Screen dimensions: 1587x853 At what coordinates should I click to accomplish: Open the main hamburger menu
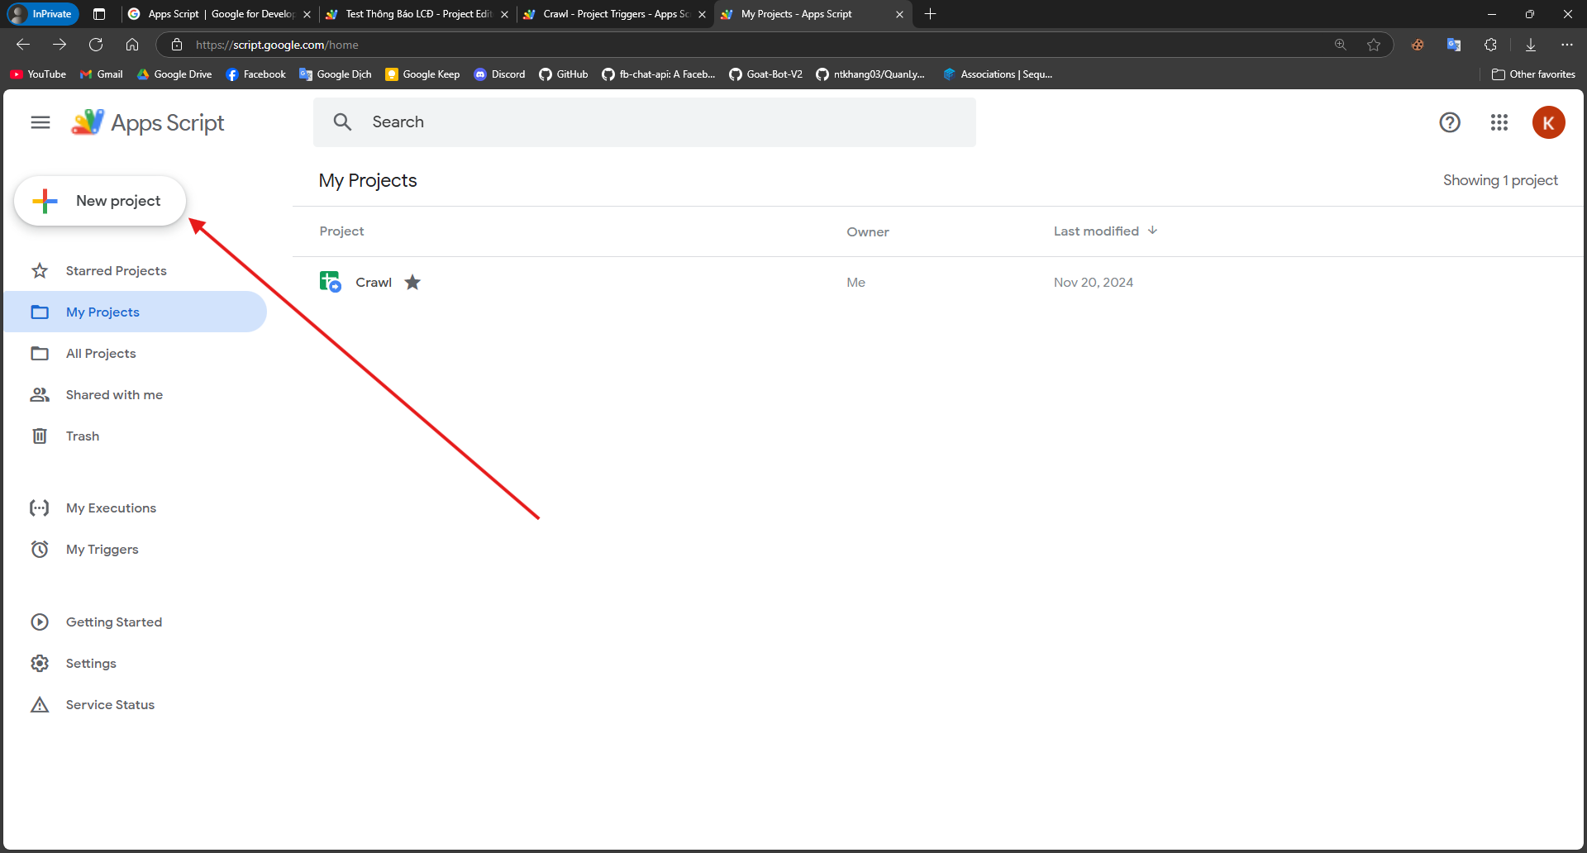(x=40, y=122)
